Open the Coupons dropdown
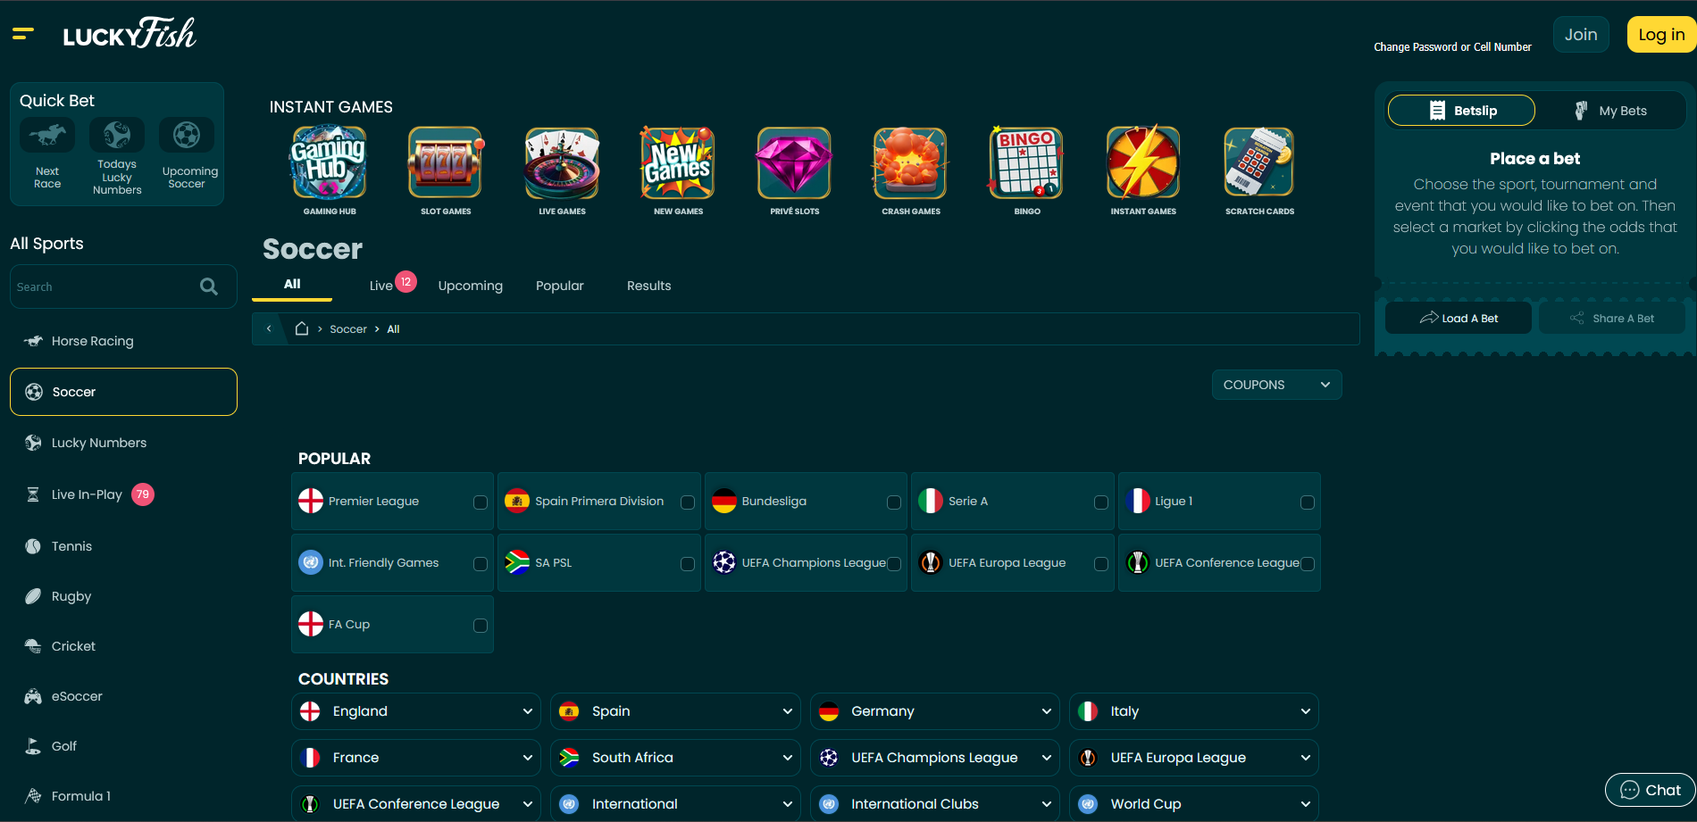 (x=1276, y=385)
